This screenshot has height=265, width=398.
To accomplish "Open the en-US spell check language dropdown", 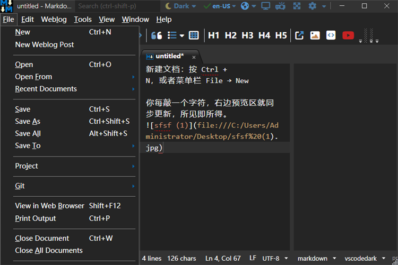I will pos(220,6).
